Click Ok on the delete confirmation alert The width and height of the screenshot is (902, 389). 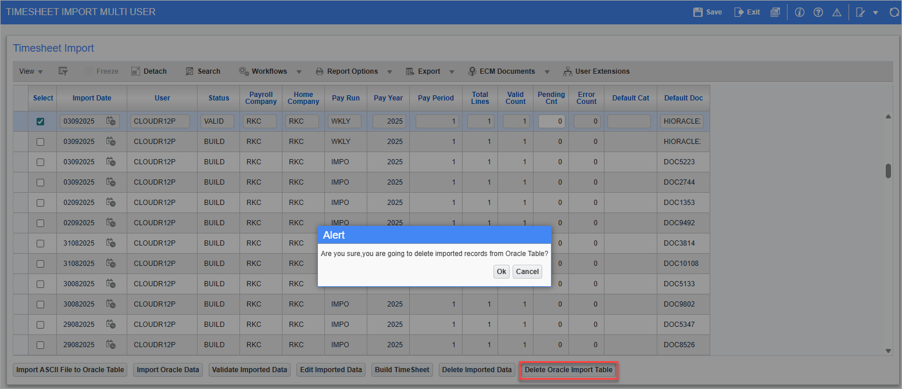tap(501, 271)
